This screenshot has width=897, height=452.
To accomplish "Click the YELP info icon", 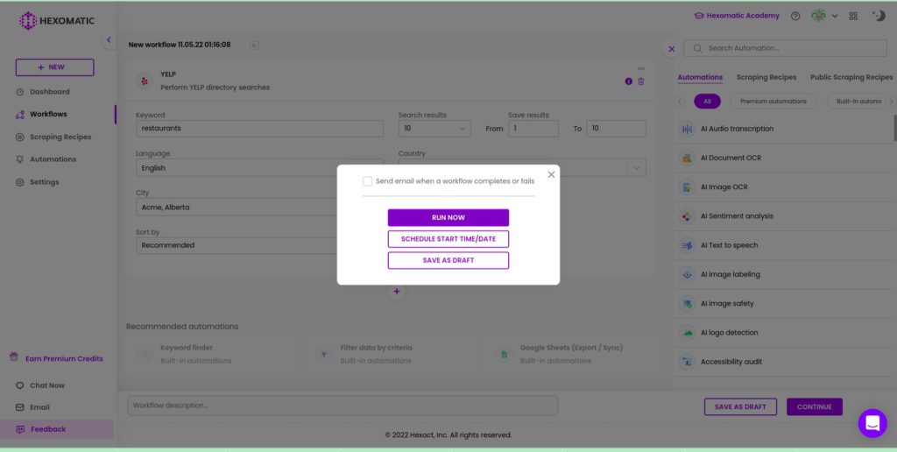I will click(x=629, y=81).
